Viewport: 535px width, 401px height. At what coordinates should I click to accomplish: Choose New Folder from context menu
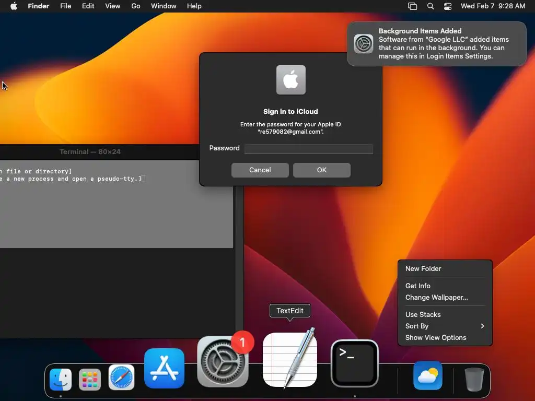445,269
